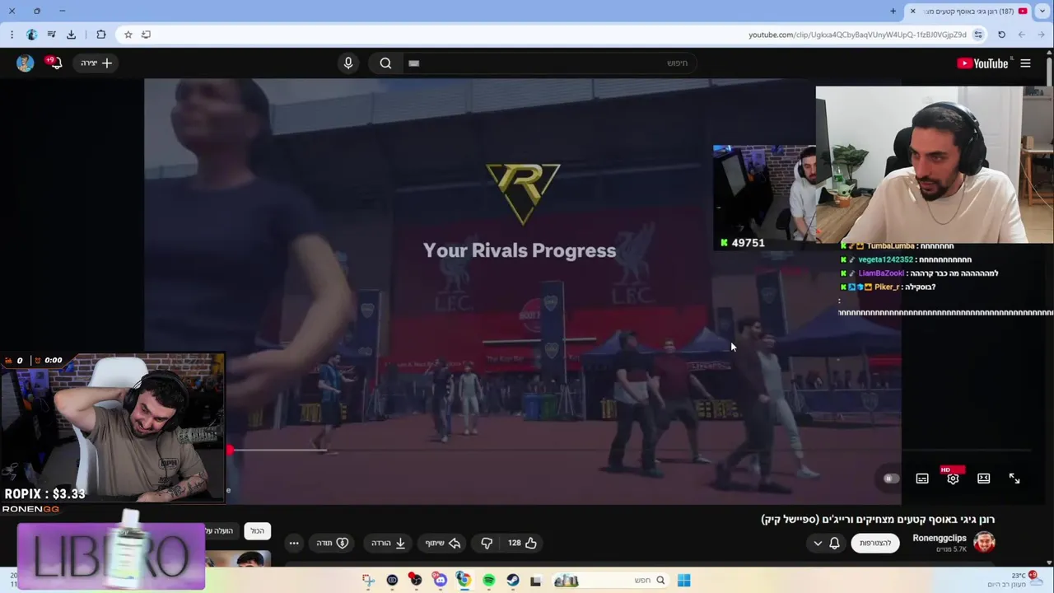
Task: Like the video with 128 likes
Action: tap(522, 543)
